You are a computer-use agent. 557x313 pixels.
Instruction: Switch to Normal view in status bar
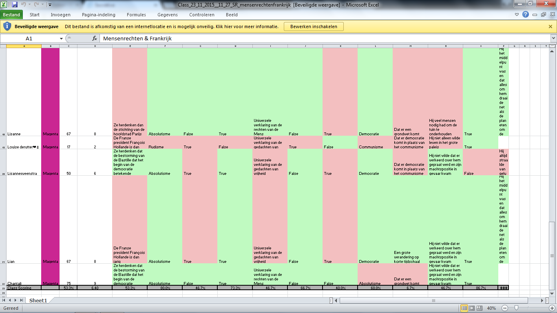click(x=463, y=308)
